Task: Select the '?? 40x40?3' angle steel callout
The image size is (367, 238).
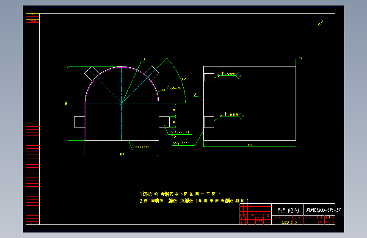Action: (x=179, y=132)
